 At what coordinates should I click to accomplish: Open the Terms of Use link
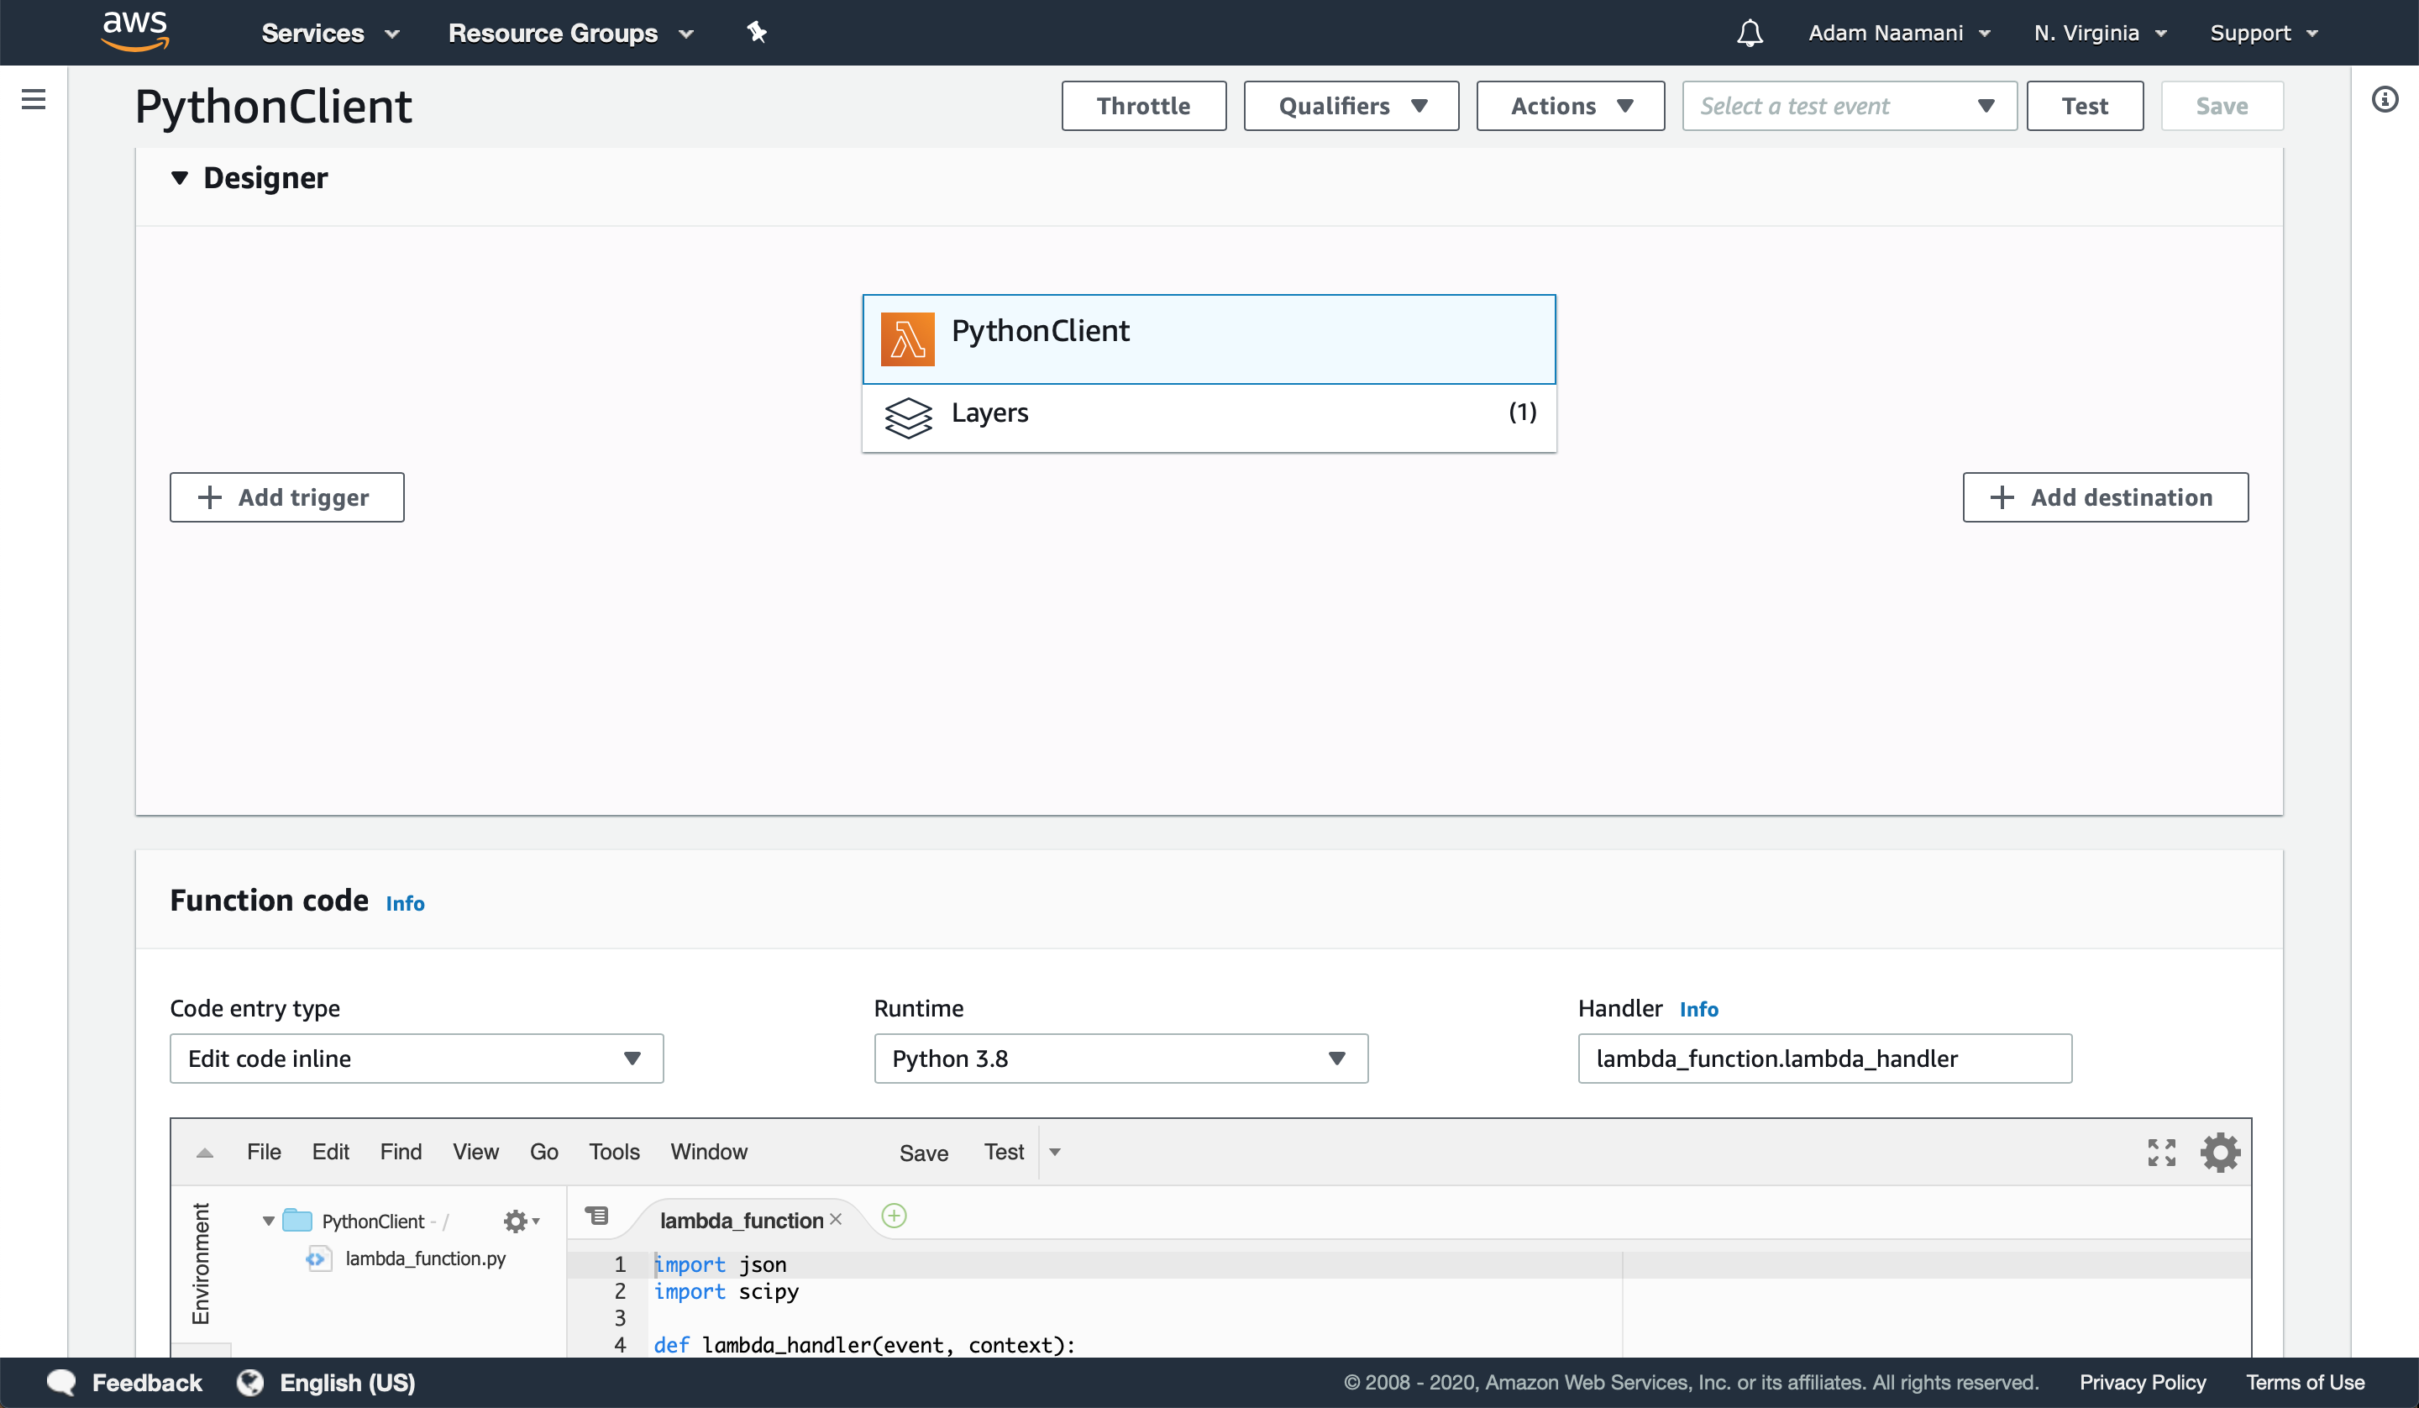point(2306,1382)
